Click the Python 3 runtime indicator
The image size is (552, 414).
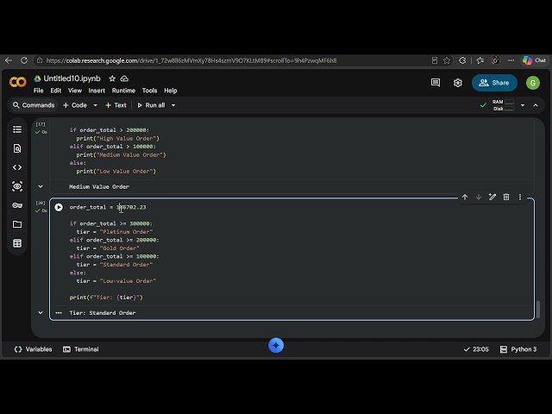[x=518, y=349]
